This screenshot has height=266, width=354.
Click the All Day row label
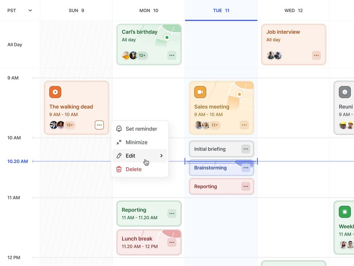[15, 44]
